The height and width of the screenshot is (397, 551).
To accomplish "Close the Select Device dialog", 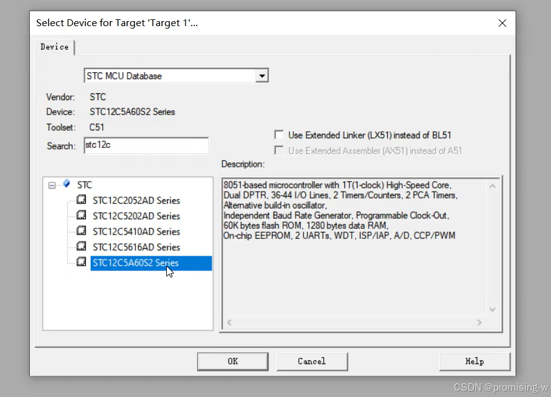I will point(502,23).
